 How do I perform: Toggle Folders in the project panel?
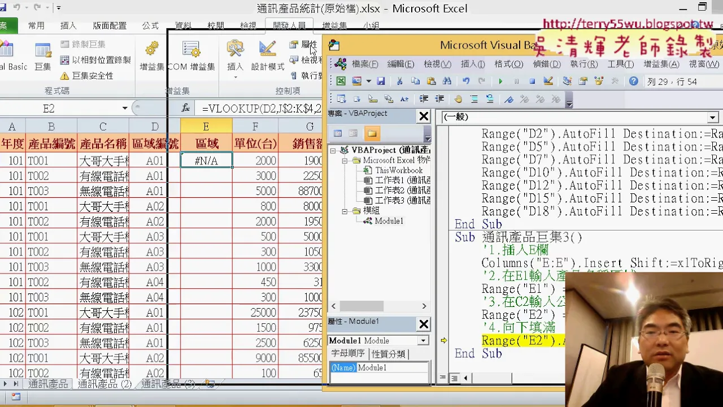[372, 133]
